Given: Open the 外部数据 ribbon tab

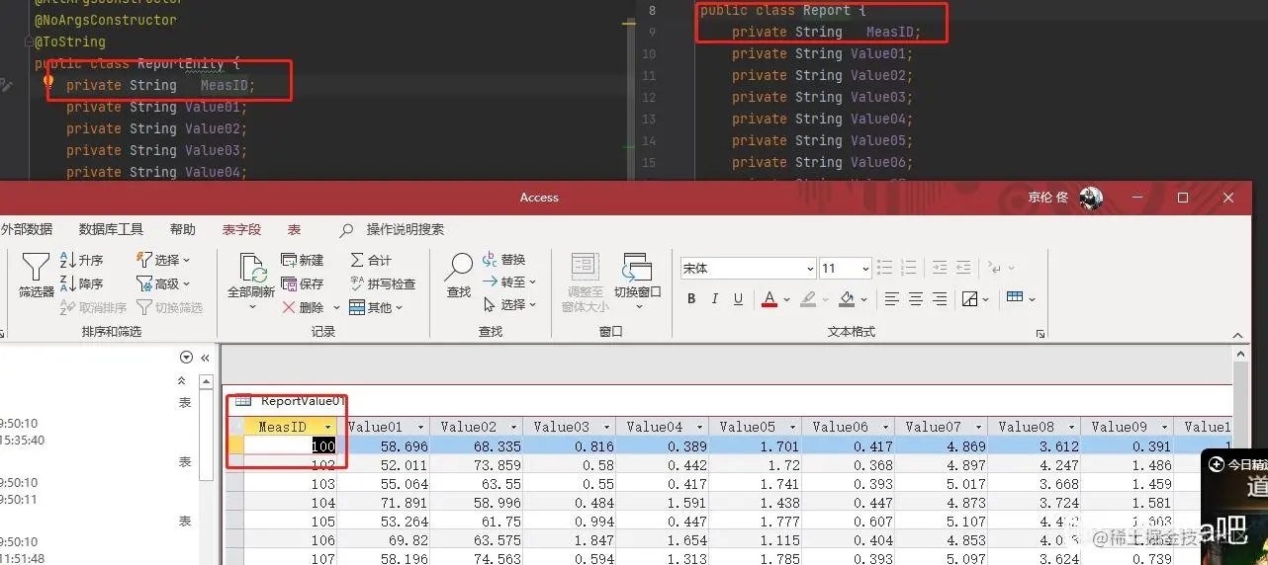Looking at the screenshot, I should [x=27, y=229].
